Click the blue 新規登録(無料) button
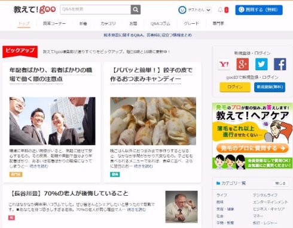This screenshot has width=293, height=228. pos(270,87)
